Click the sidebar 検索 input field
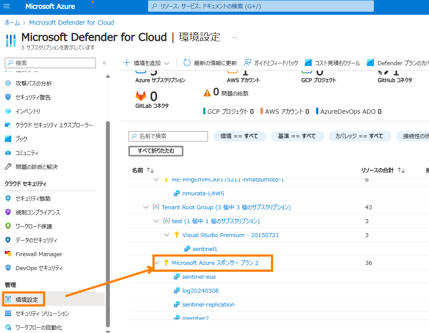 click(x=50, y=63)
